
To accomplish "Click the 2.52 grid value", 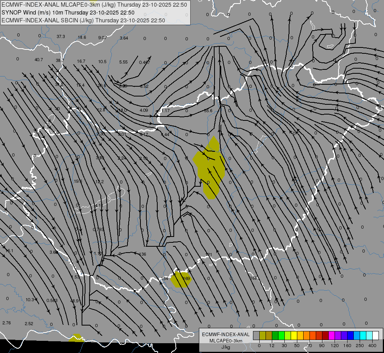I will [x=29, y=324].
